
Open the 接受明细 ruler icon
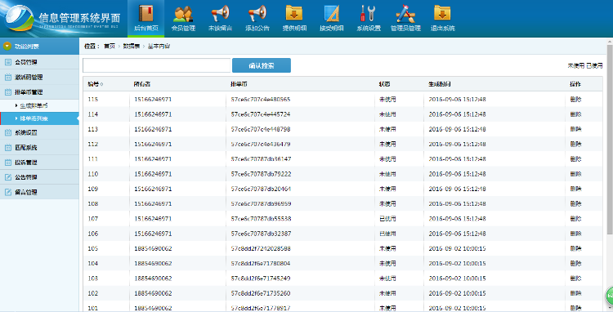coord(332,13)
